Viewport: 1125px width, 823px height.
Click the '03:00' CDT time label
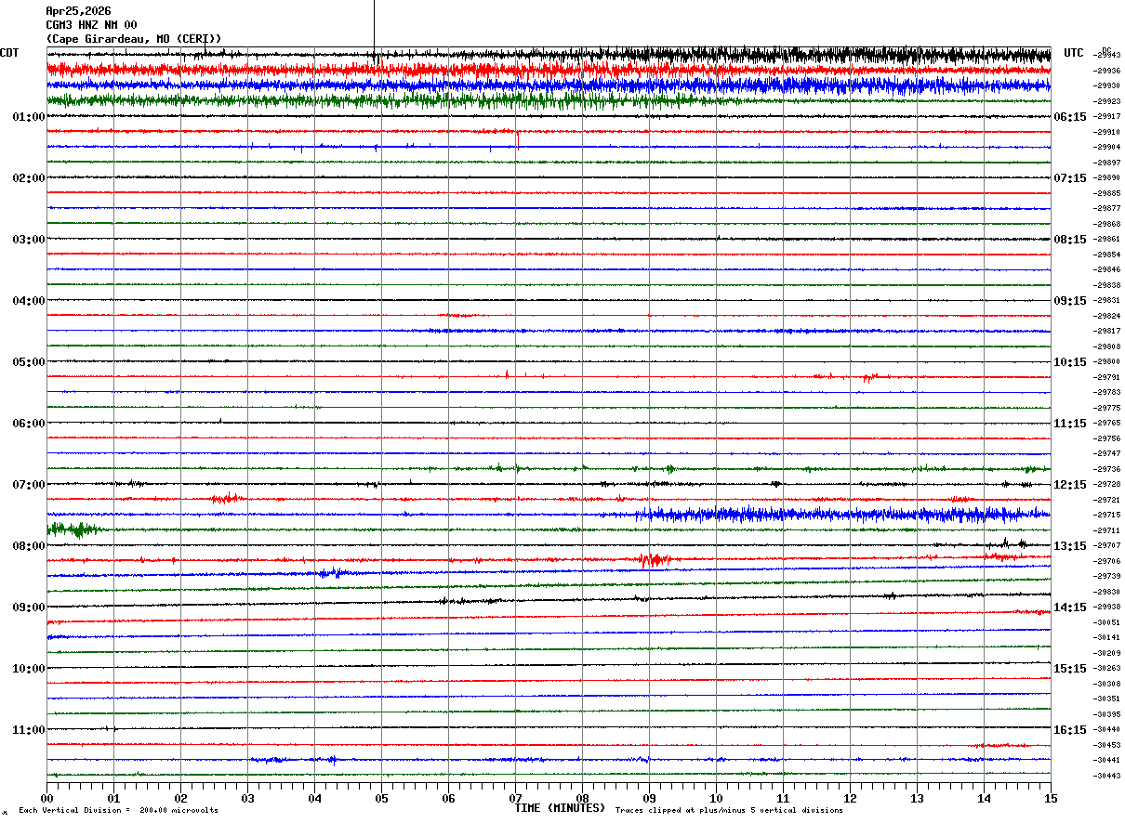(x=29, y=240)
